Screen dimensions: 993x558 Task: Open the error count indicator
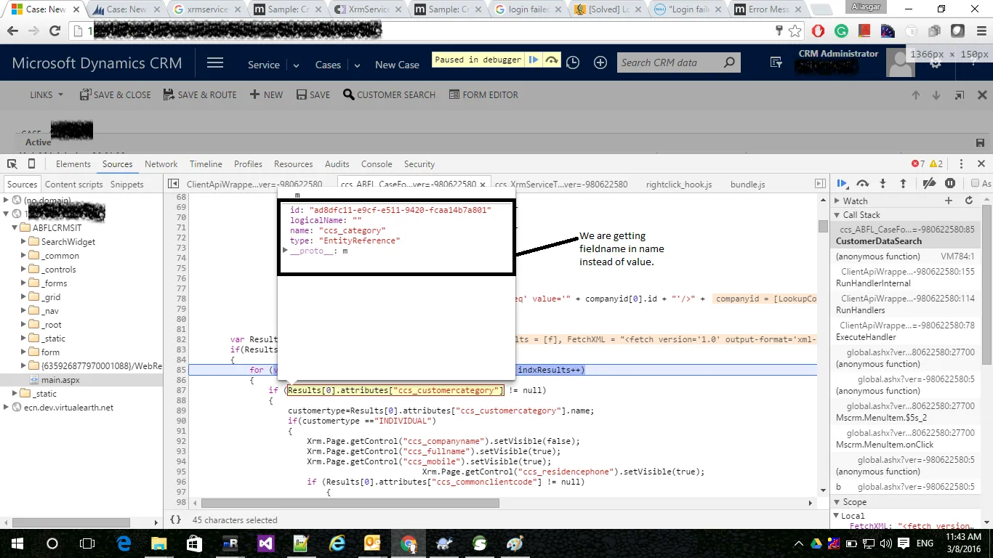coord(918,164)
